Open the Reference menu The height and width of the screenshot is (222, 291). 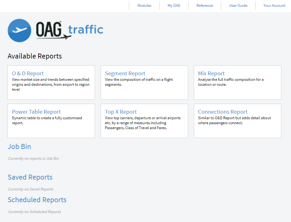click(205, 6)
